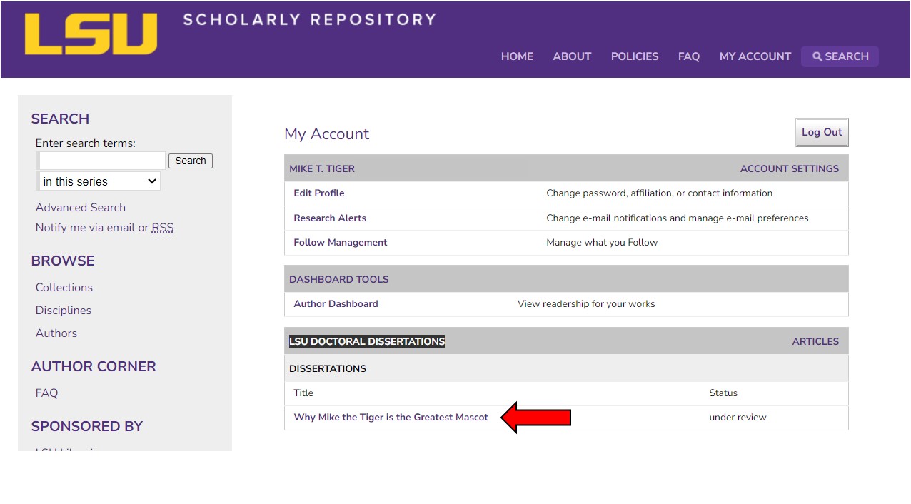Go to the HOME menu item

coord(517,56)
